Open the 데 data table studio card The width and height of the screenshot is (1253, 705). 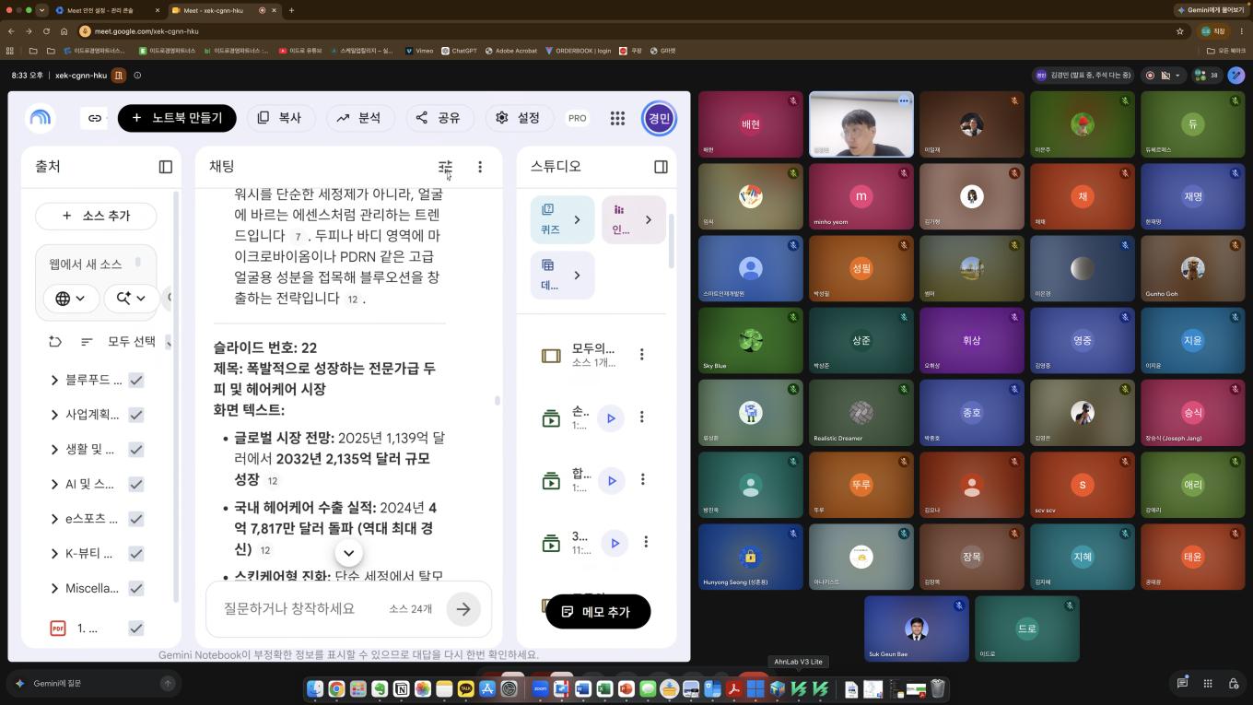pos(562,275)
